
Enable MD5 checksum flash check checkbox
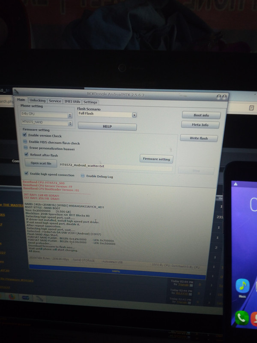(25, 141)
